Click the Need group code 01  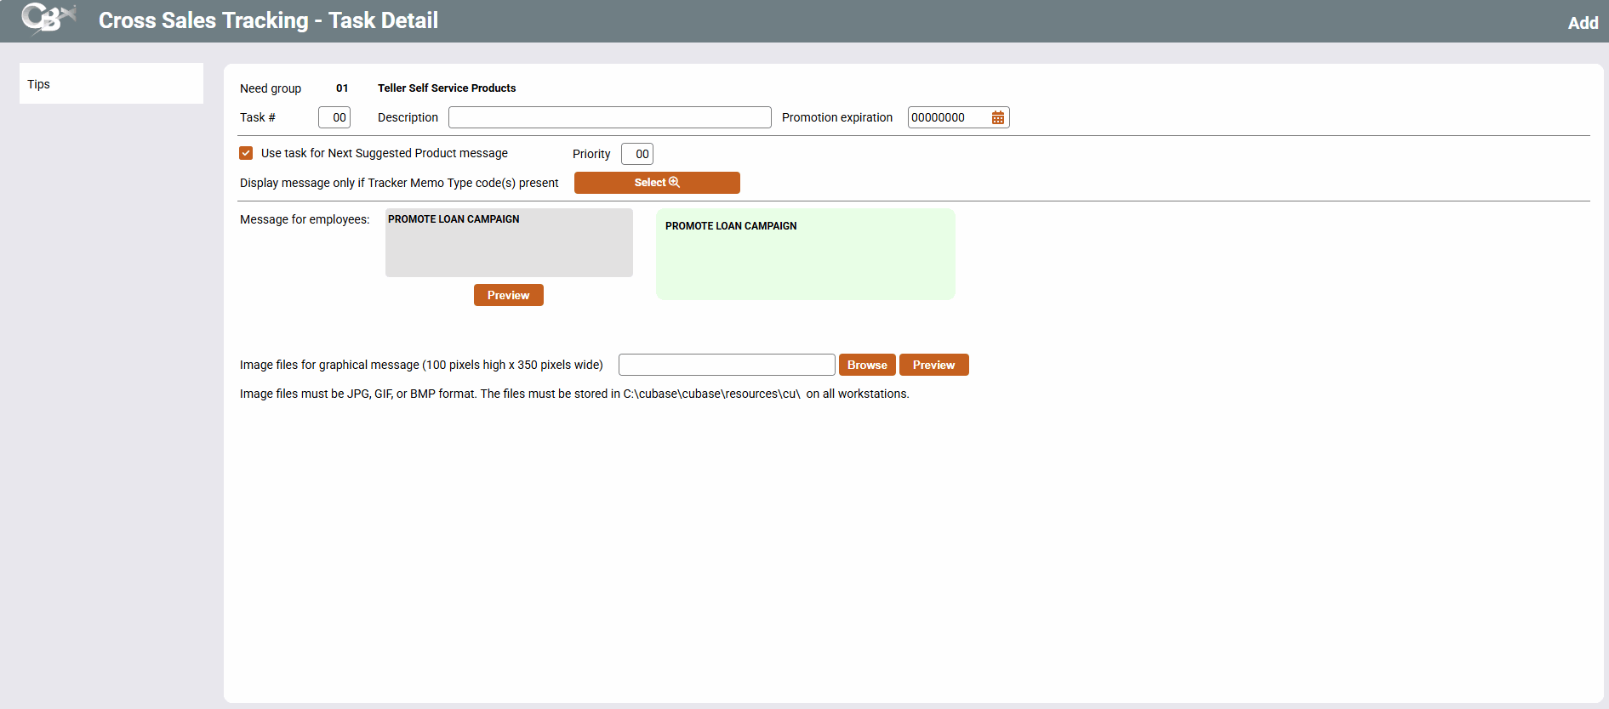click(342, 88)
